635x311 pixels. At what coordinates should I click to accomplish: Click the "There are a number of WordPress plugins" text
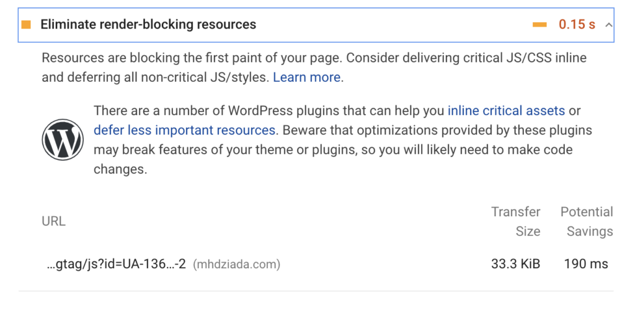pos(269,111)
